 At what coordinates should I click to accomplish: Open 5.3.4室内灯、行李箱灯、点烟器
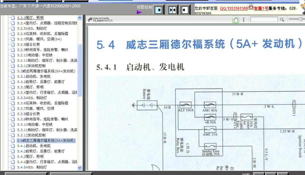tap(47, 93)
